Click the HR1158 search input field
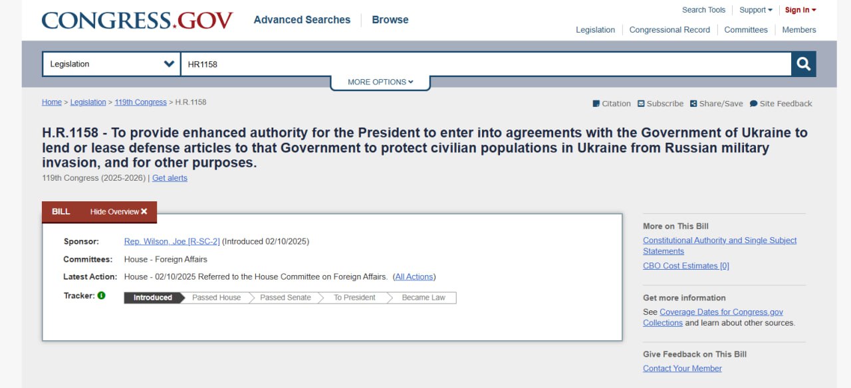 coord(485,64)
